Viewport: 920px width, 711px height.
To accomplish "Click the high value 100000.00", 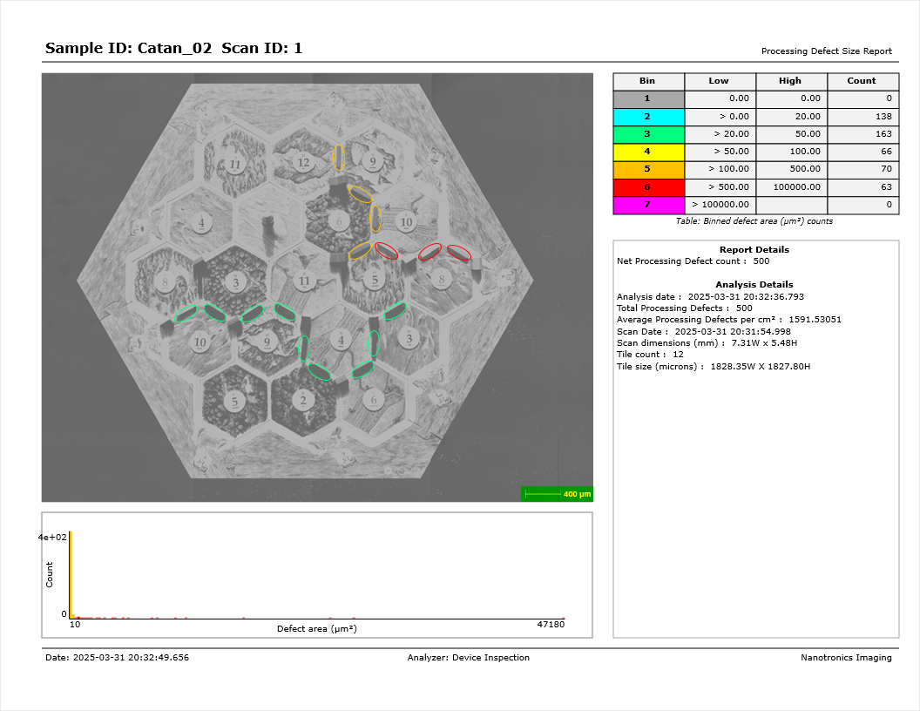I will tap(797, 187).
